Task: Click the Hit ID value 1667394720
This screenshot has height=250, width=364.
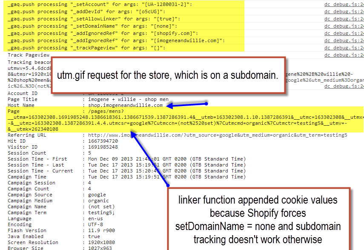Action: [103, 141]
